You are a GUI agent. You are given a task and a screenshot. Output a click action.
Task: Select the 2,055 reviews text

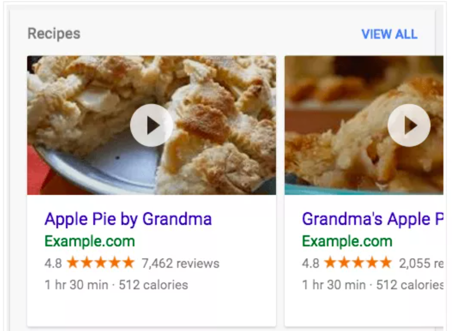click(x=422, y=264)
